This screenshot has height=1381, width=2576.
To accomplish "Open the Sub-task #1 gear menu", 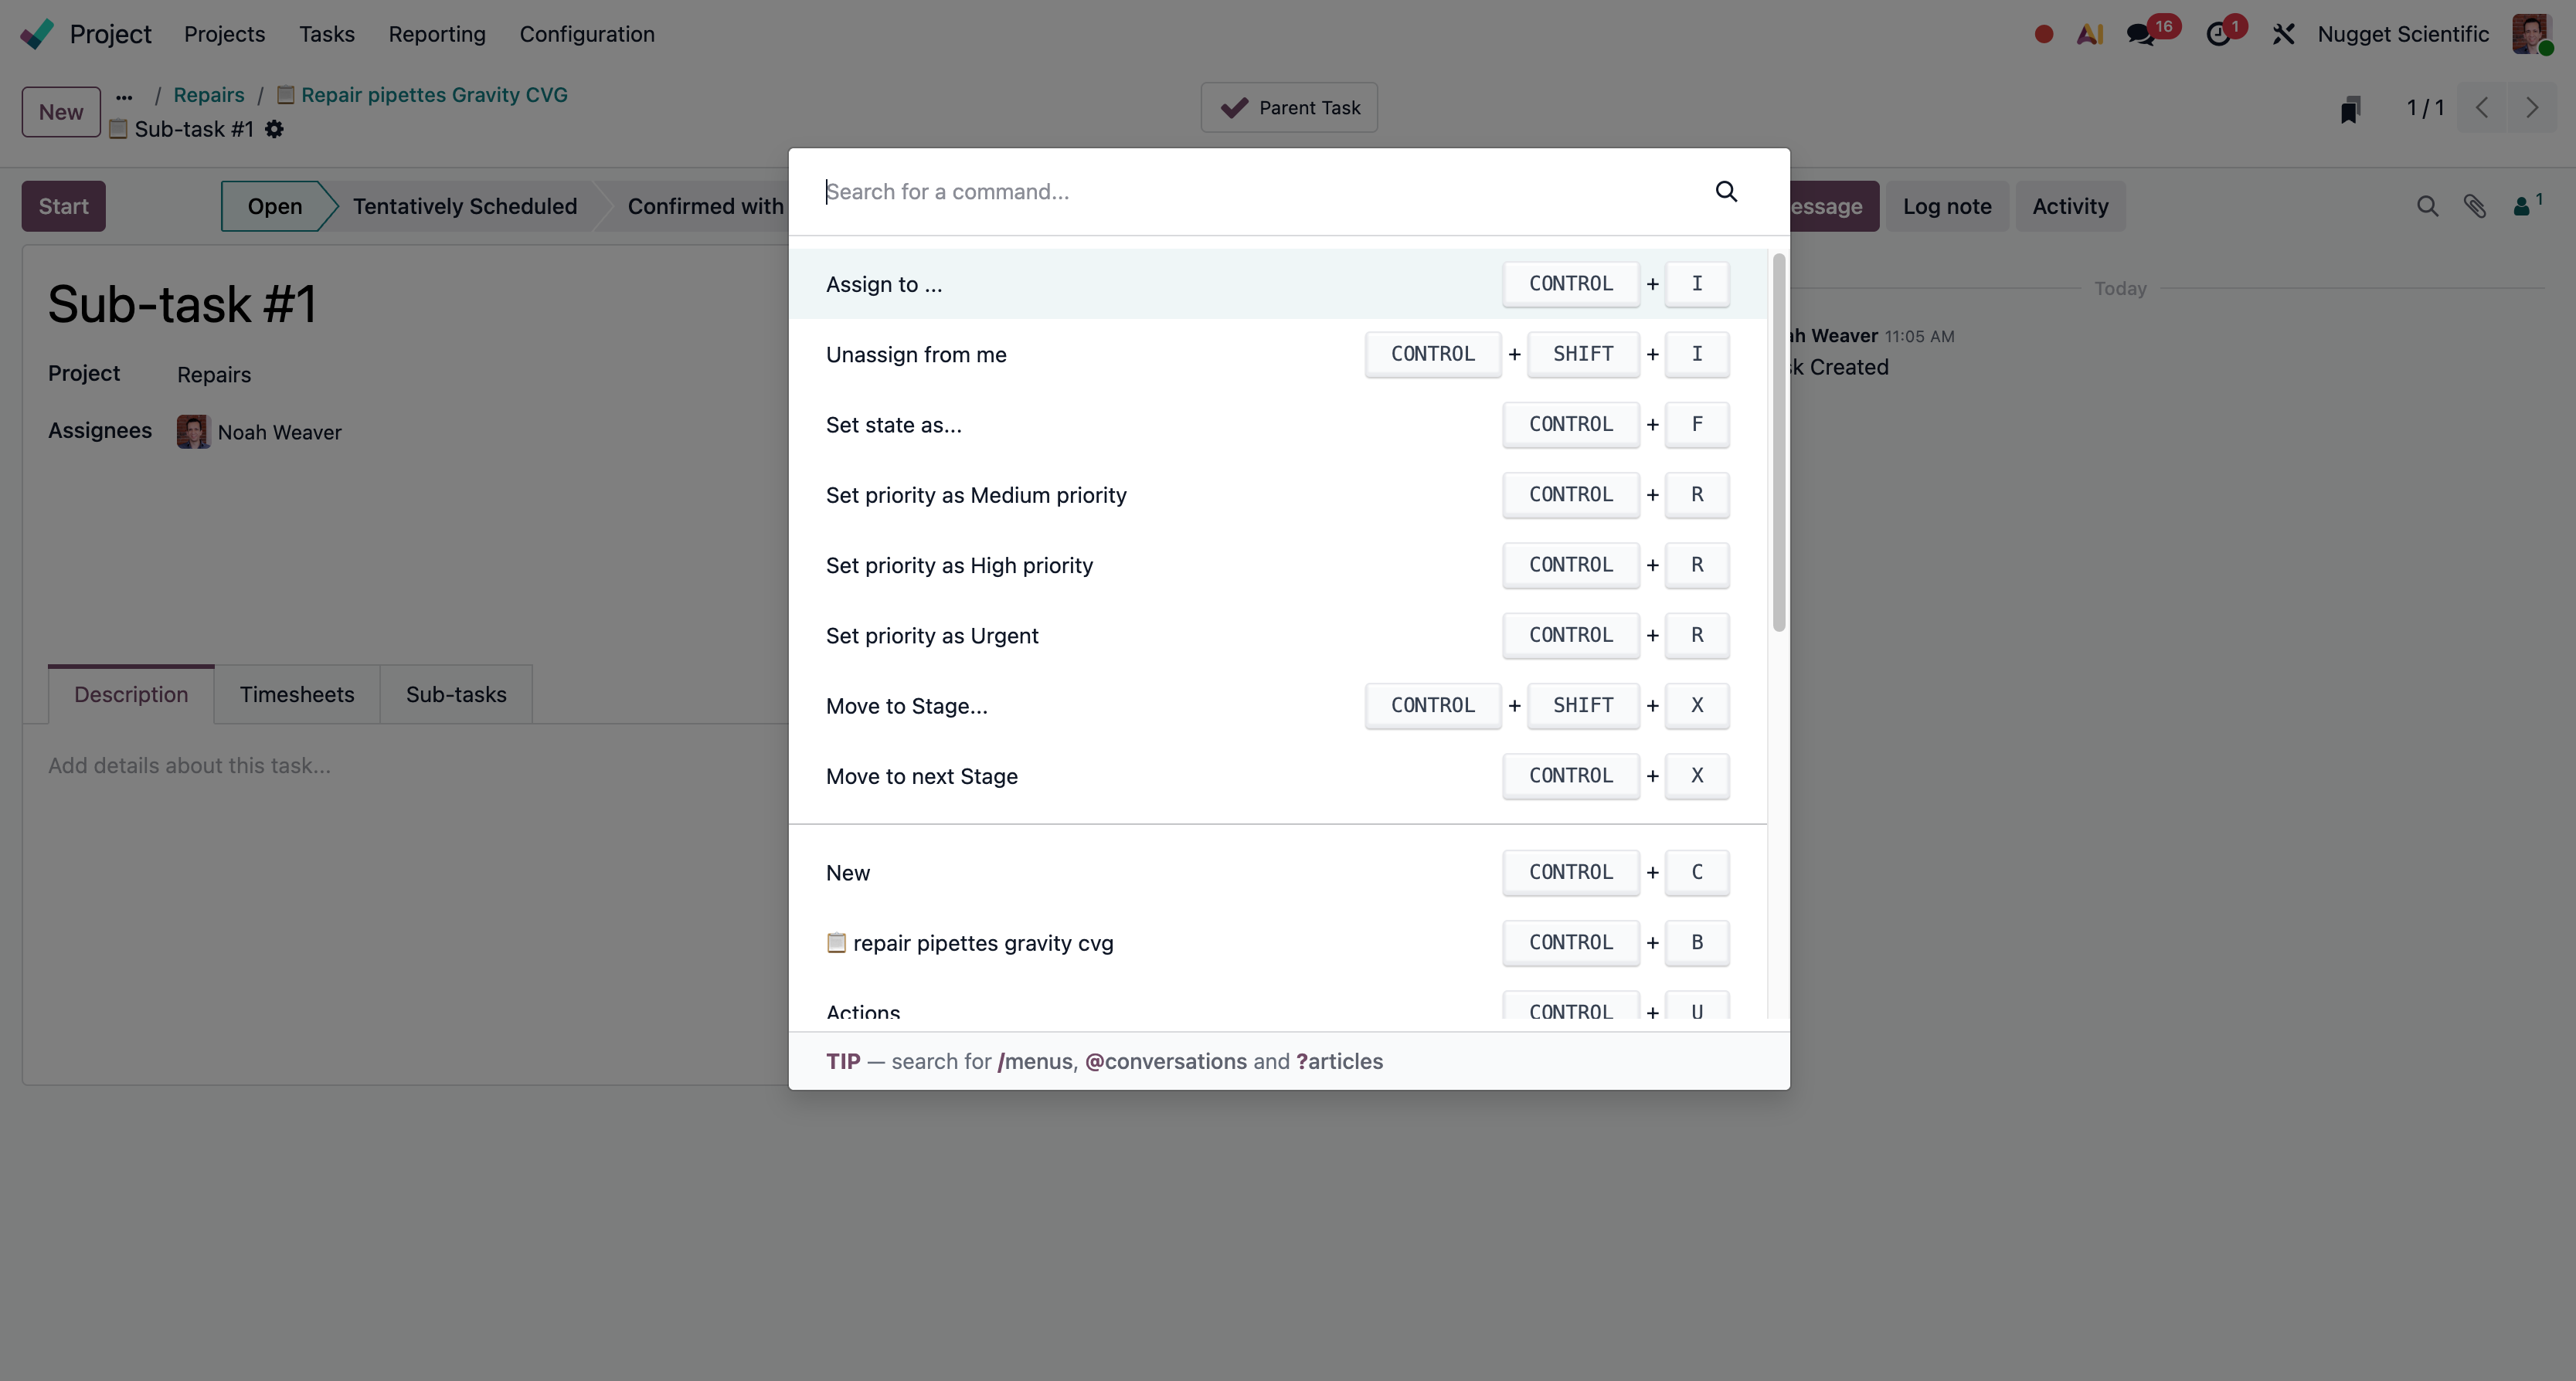I will (x=274, y=129).
